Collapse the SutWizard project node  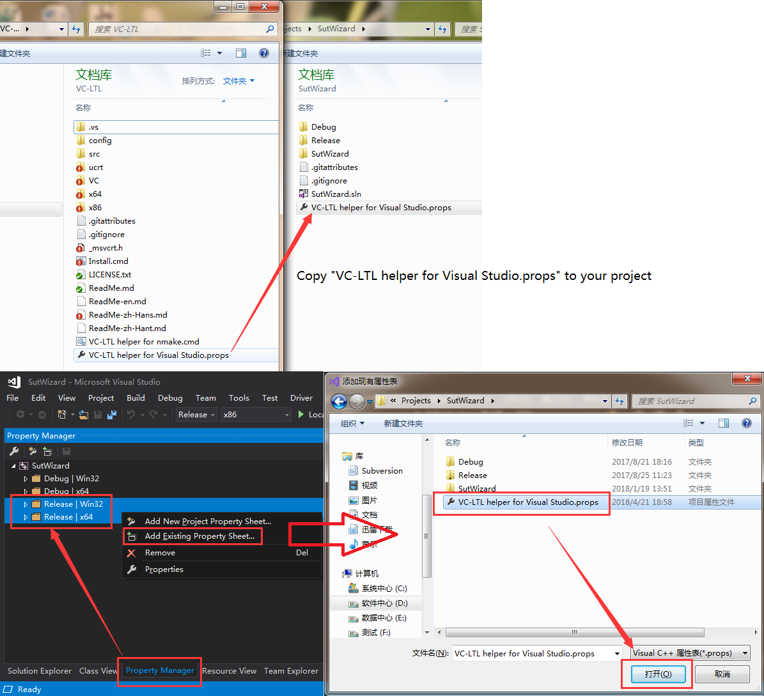tap(13, 466)
